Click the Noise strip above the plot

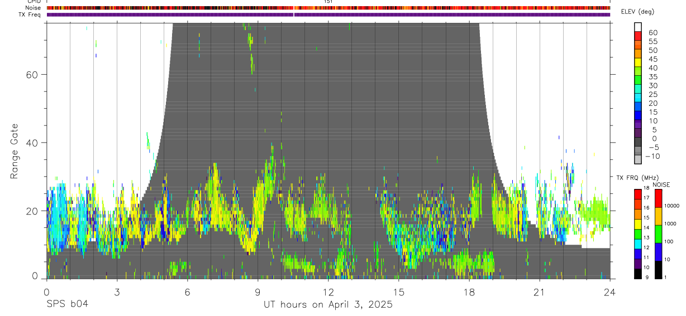(328, 8)
